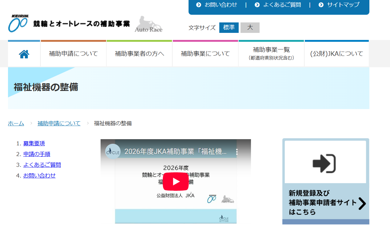Open the 補助事業一覧 section menu
The height and width of the screenshot is (239, 390).
tap(271, 53)
